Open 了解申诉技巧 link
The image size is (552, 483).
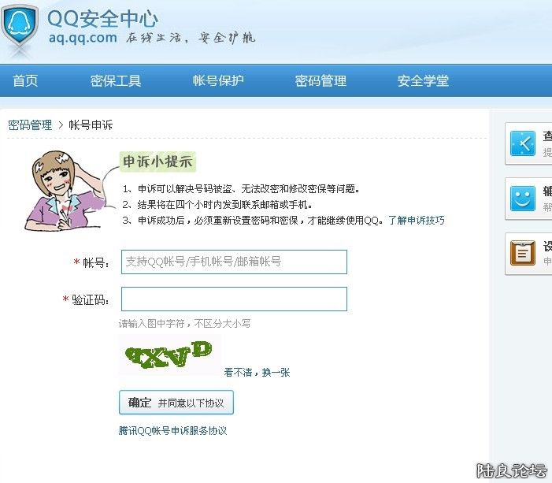pos(416,220)
